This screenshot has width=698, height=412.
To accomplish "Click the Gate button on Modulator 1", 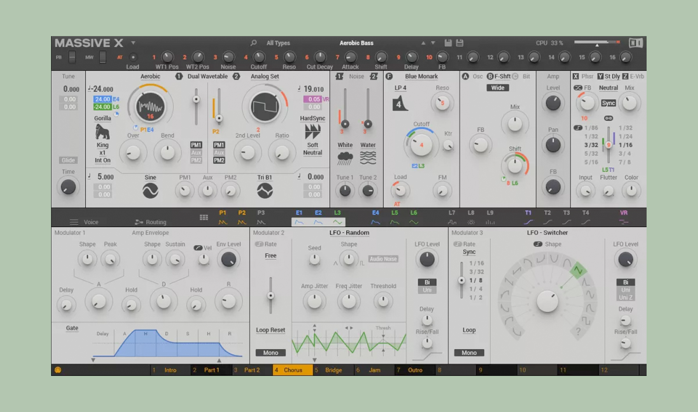I will (72, 328).
